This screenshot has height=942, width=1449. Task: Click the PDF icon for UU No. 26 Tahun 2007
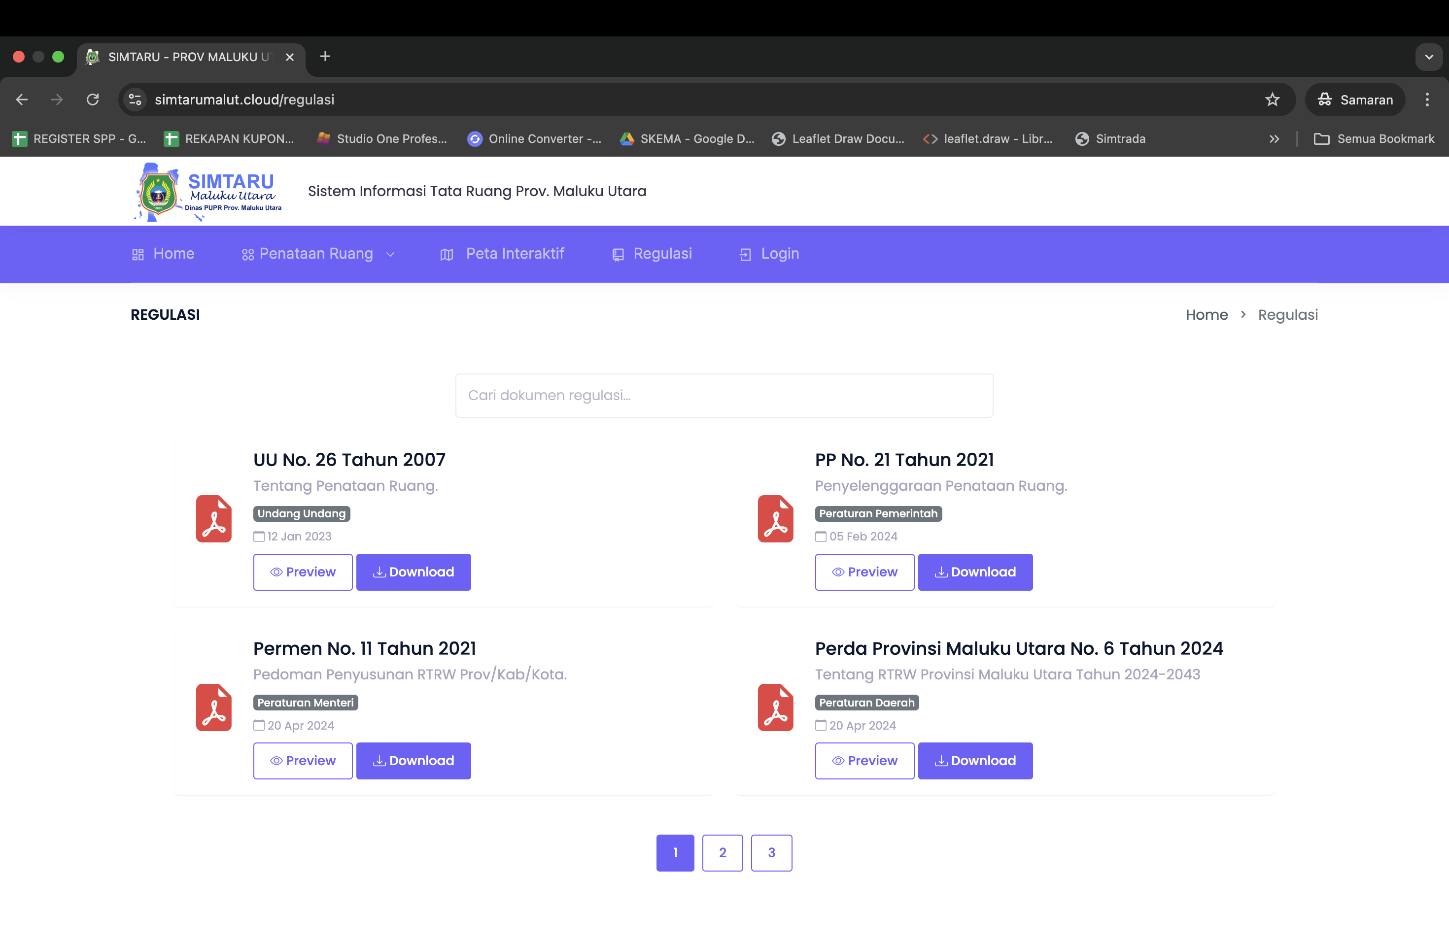point(214,518)
